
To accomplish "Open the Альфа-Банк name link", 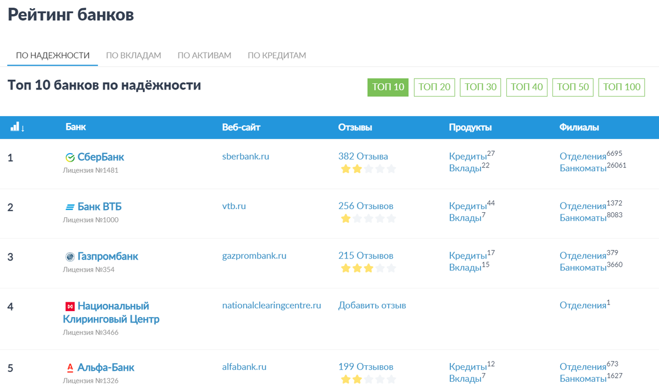I will [x=106, y=368].
